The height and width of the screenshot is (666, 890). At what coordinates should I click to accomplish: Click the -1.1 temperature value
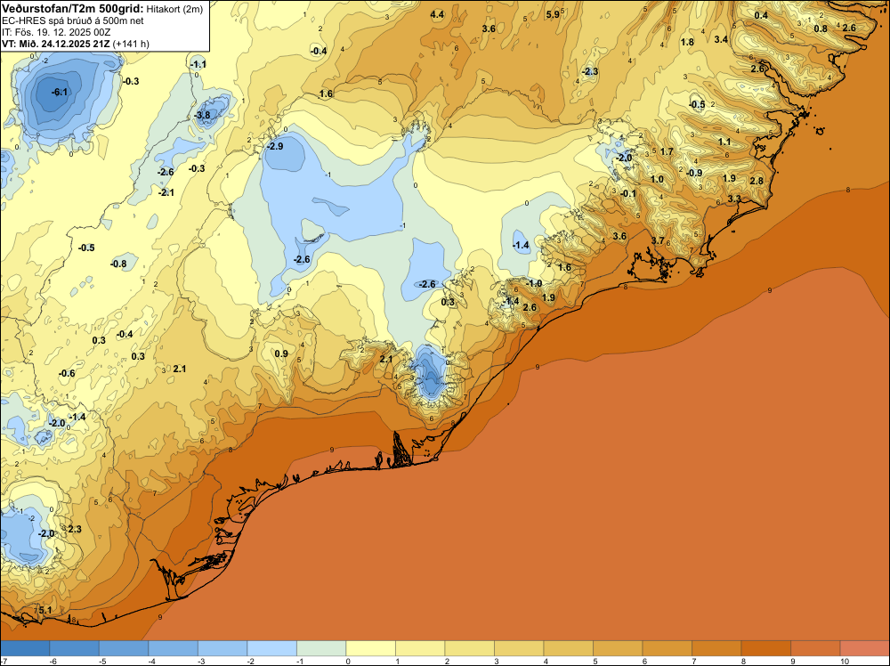198,65
